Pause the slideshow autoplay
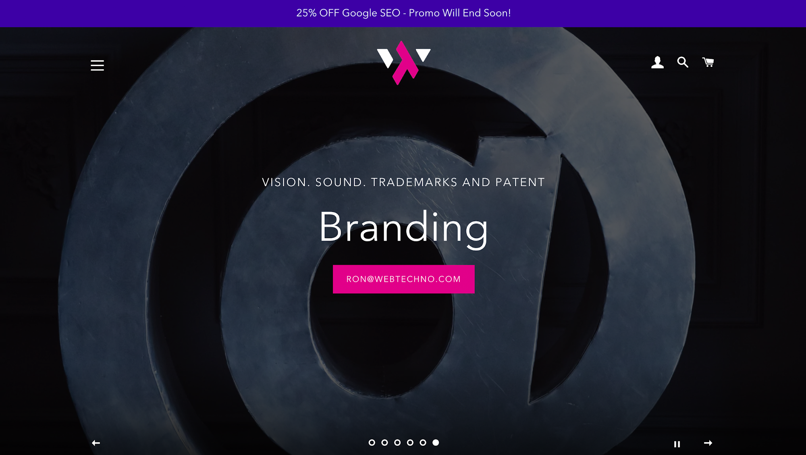Image resolution: width=806 pixels, height=455 pixels. point(677,444)
